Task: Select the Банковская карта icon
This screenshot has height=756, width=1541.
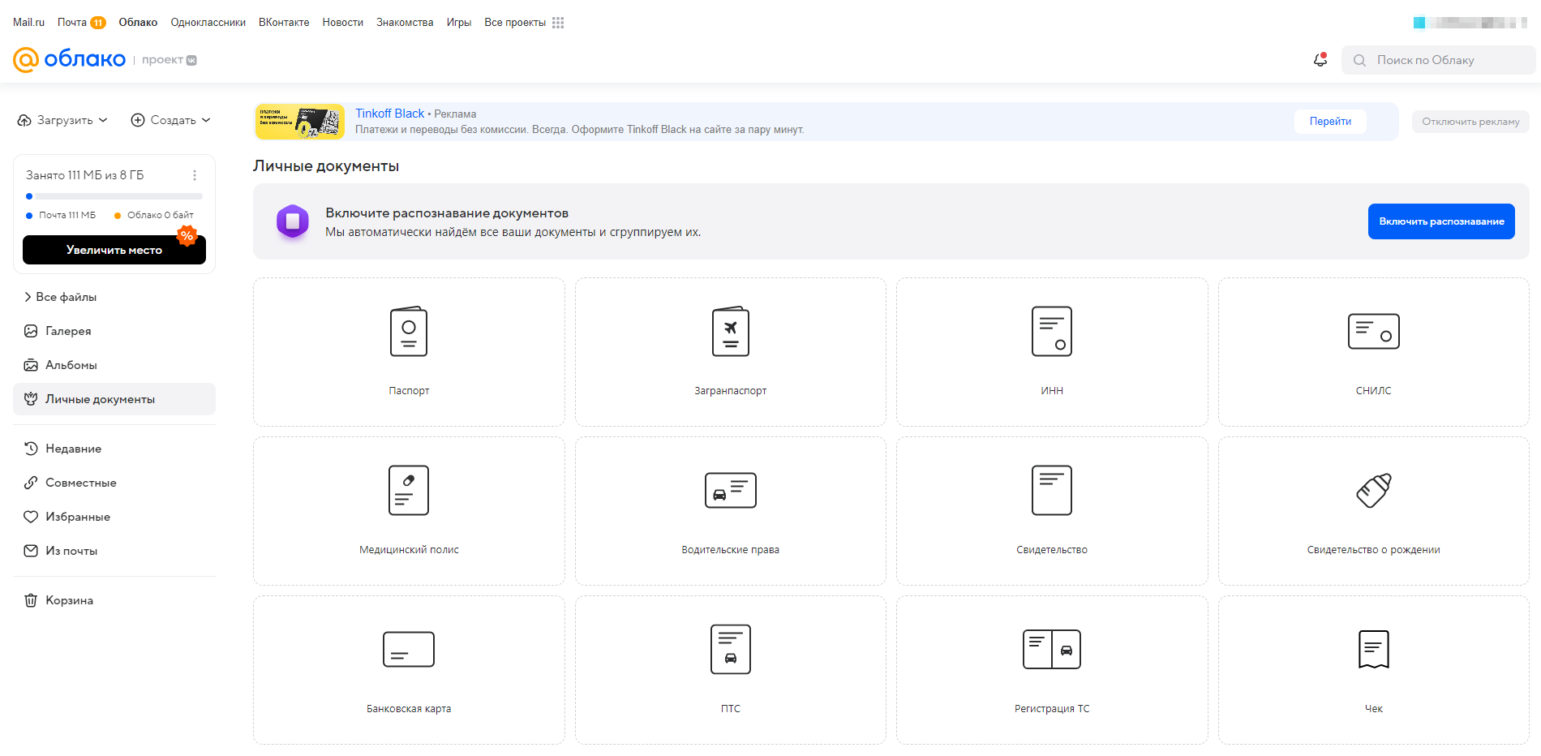Action: pyautogui.click(x=409, y=650)
